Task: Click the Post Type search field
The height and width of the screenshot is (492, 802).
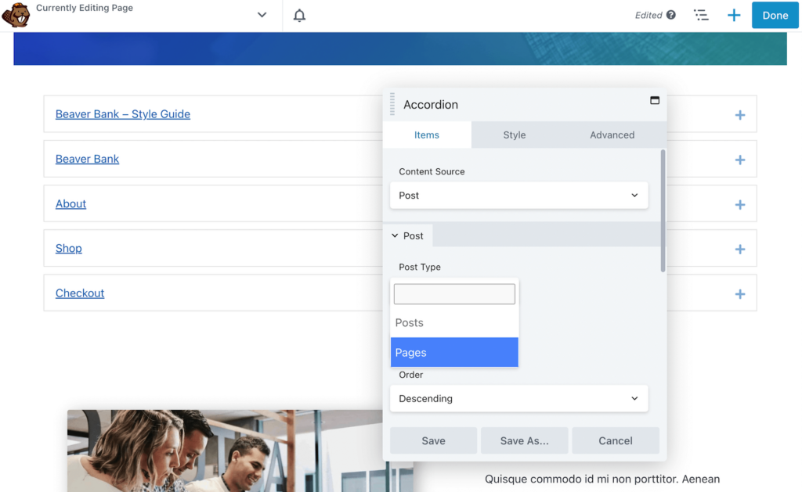Action: click(454, 294)
